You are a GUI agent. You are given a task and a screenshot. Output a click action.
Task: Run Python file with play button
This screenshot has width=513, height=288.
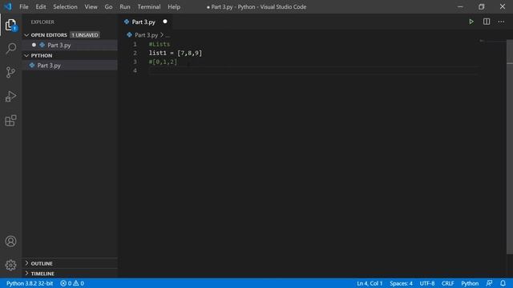[471, 22]
